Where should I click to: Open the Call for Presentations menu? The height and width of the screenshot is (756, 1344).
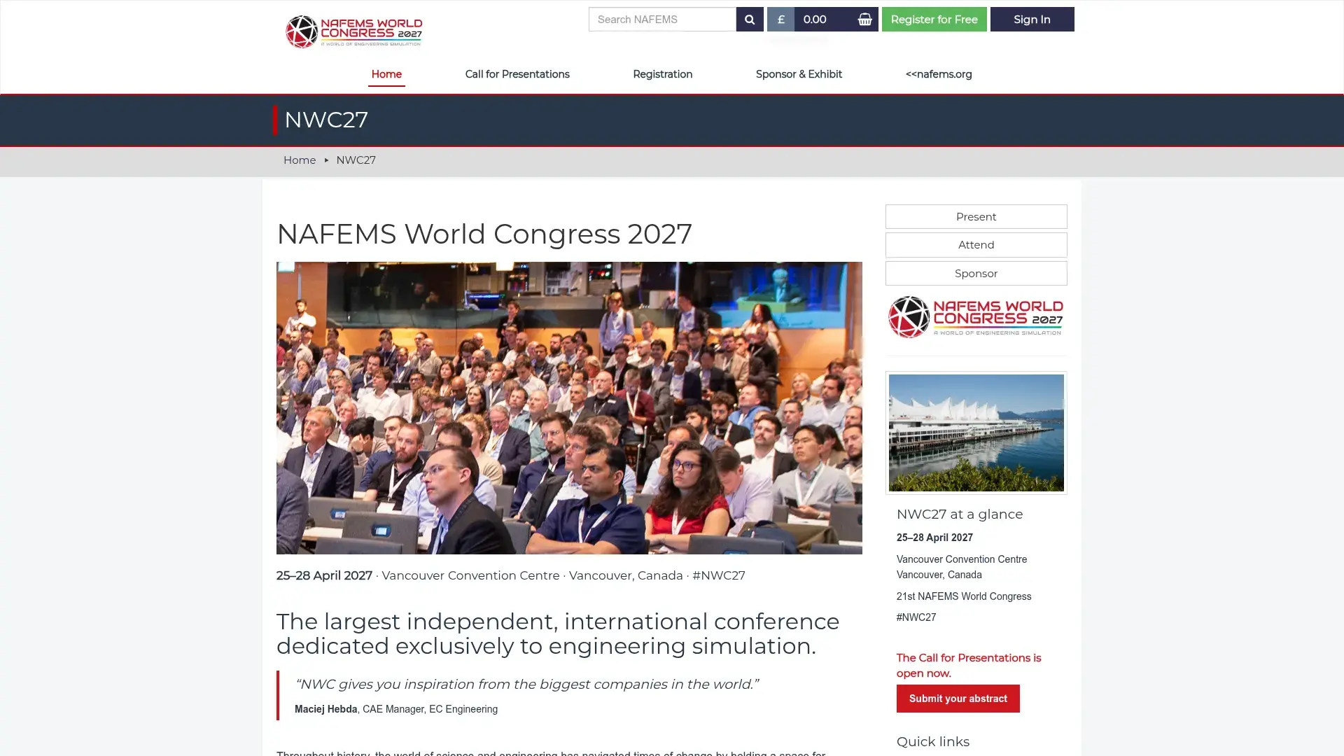point(517,74)
